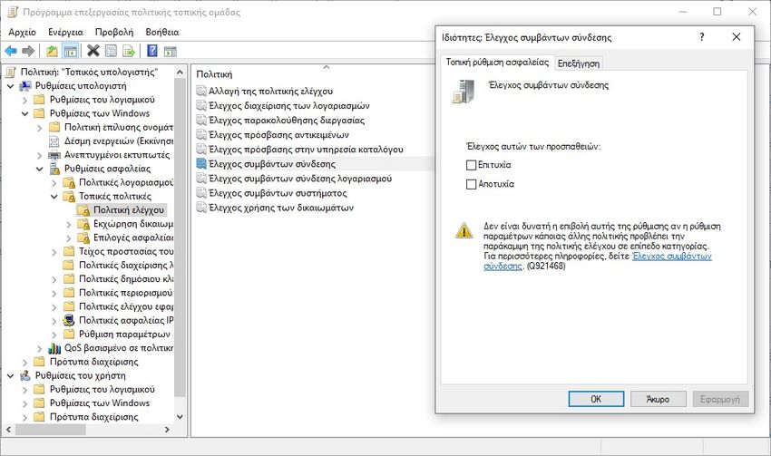771x456 pixels.
Task: Click the chart icon of QoS βασισμένο σε πολιτική
Action: tap(54, 348)
